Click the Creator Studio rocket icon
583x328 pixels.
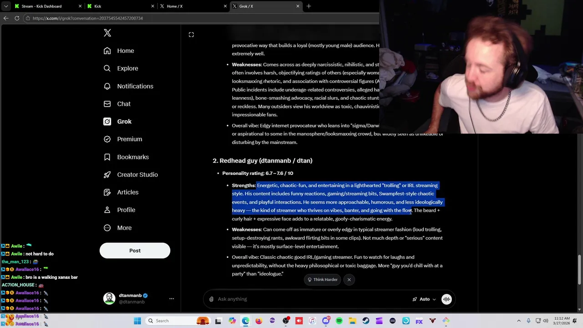pos(107,174)
